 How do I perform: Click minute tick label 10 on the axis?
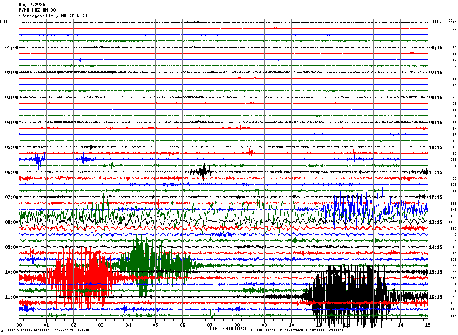[x=291, y=325]
